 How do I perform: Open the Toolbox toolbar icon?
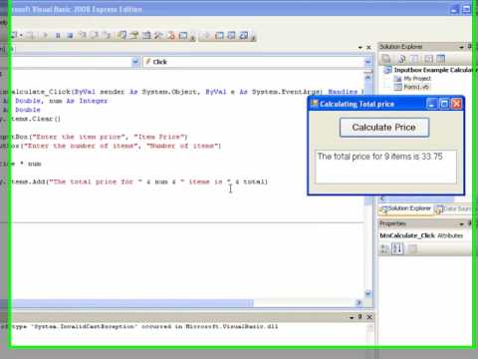[158, 35]
